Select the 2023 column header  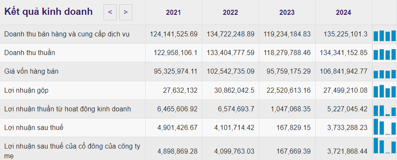pyautogui.click(x=287, y=12)
